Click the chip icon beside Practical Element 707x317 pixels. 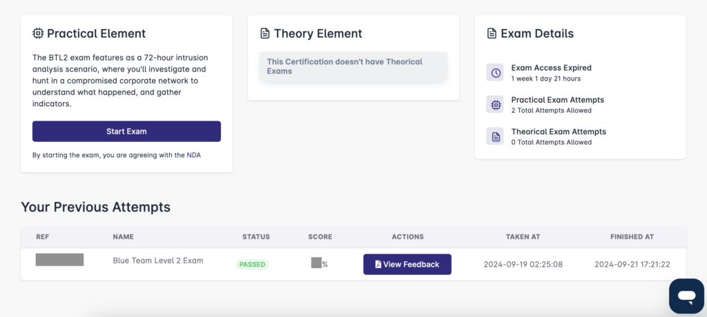click(x=39, y=33)
